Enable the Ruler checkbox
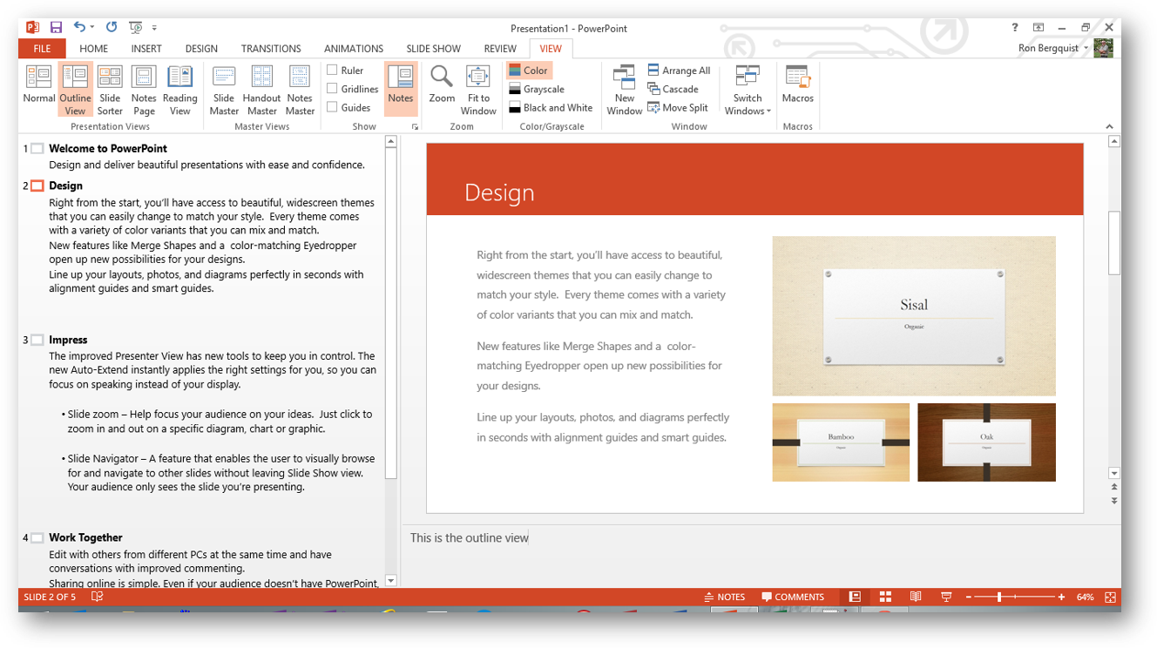 click(x=332, y=70)
